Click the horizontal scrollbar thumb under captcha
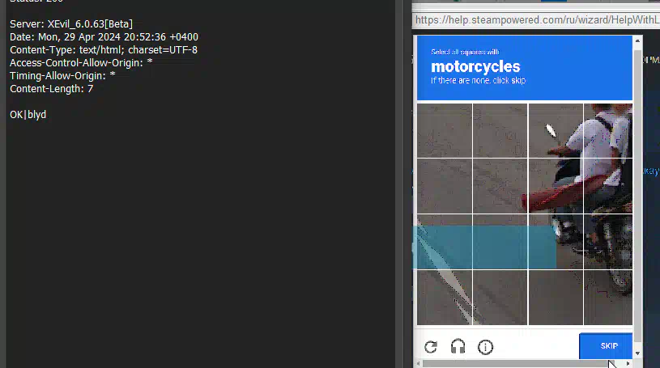660x368 pixels. tap(518, 363)
